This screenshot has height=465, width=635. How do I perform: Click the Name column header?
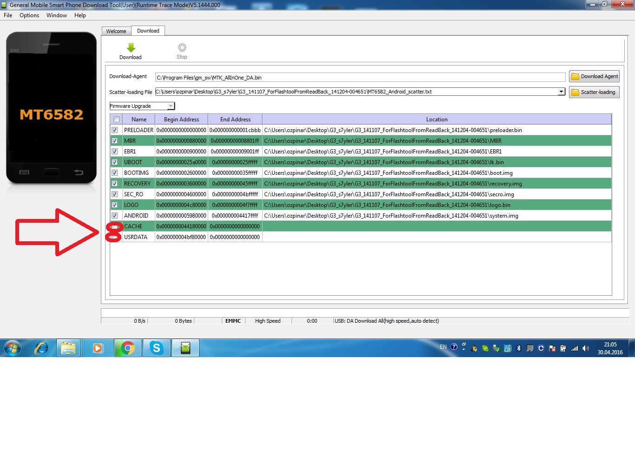coord(139,120)
